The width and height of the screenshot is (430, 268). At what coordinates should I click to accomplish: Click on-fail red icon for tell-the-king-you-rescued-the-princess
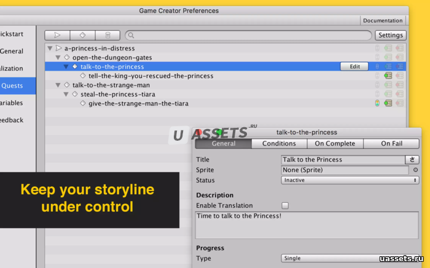399,76
